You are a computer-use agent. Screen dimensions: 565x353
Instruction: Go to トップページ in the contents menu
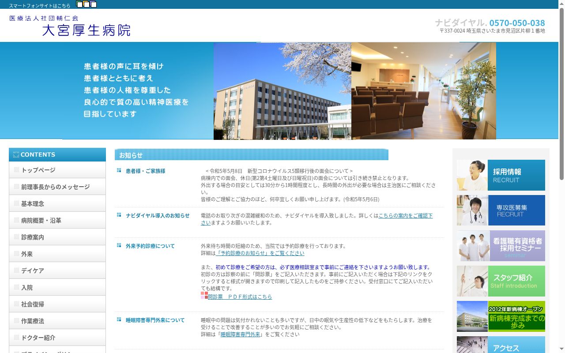[57, 170]
